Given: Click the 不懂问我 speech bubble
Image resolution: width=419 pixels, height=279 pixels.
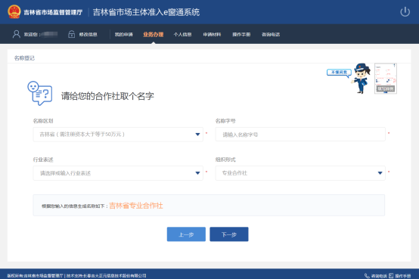Looking at the screenshot, I should (x=339, y=73).
